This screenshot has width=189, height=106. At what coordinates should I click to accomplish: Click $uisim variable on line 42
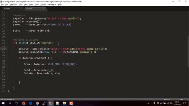[28, 73]
